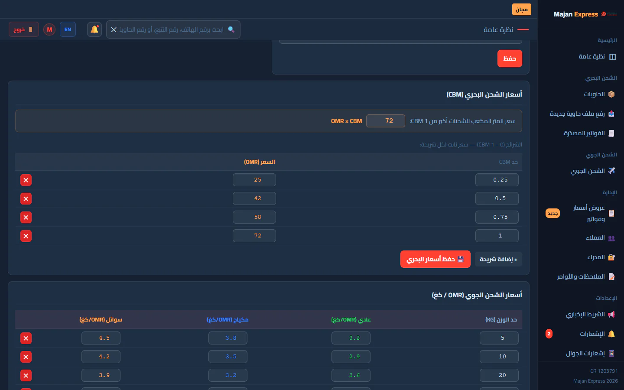This screenshot has height=390, width=624.
Task: Click the box icon beside الحاويات
Action: [x=611, y=94]
